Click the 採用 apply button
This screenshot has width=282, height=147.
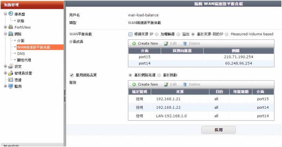tap(218, 130)
